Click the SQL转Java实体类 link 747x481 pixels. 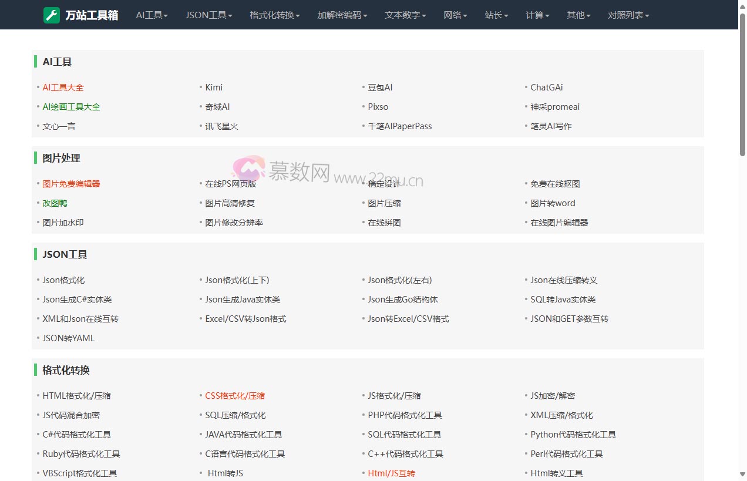(x=563, y=300)
